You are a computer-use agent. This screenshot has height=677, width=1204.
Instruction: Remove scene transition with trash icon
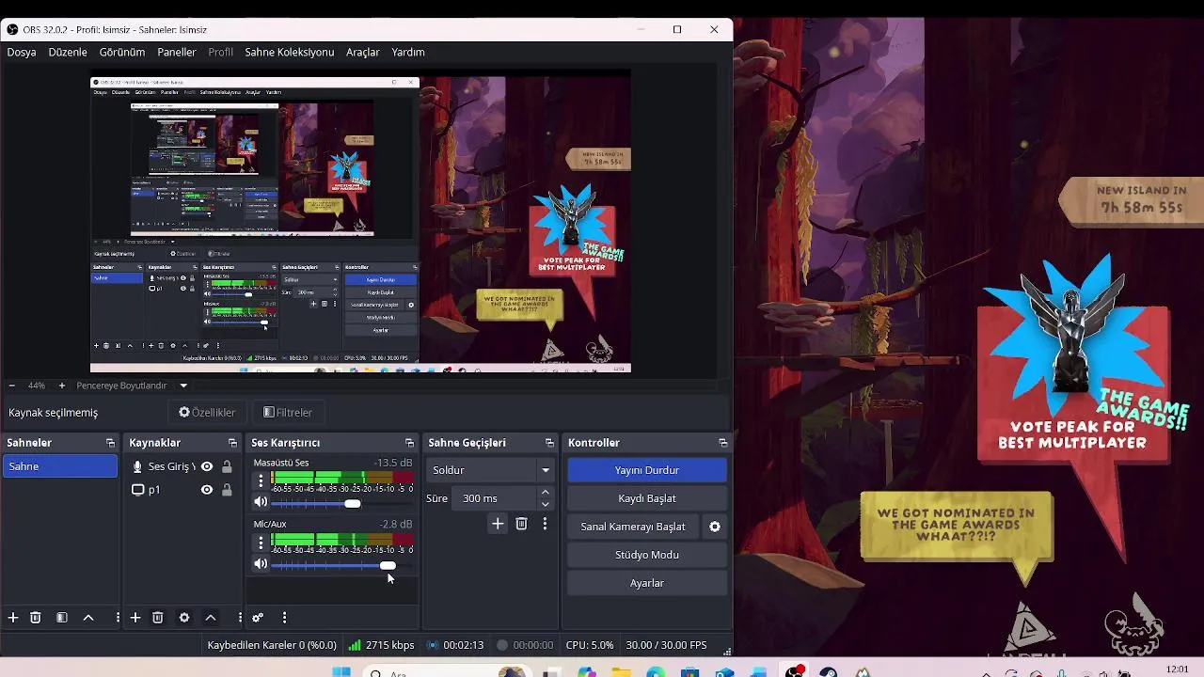tap(521, 524)
